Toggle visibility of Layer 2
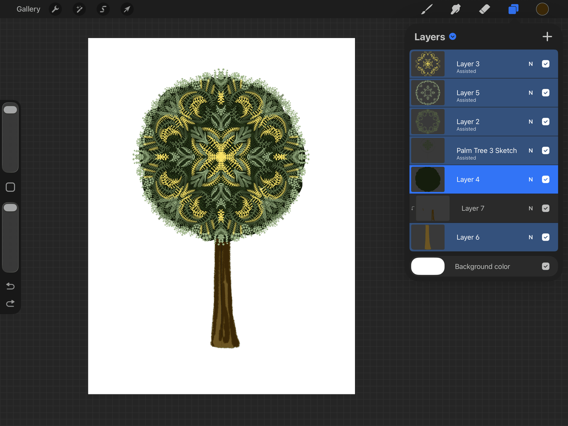This screenshot has height=426, width=568. pos(545,122)
